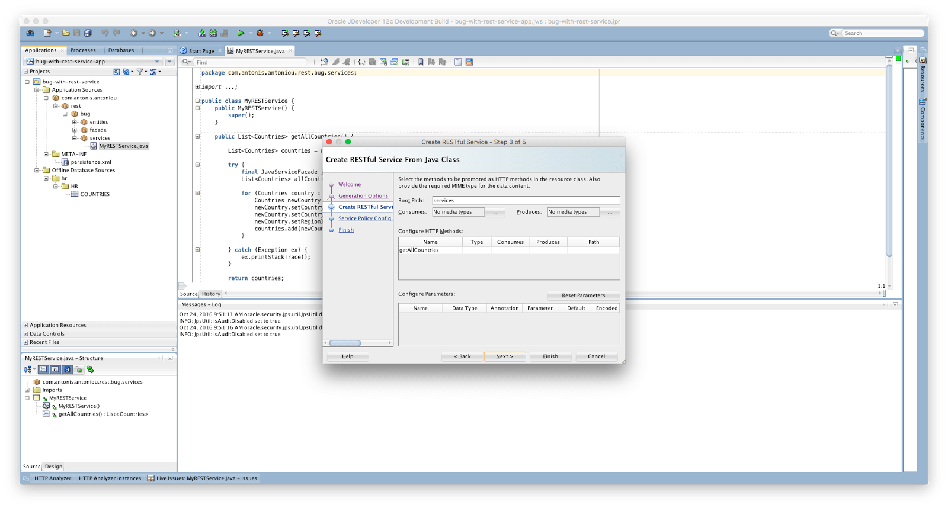Click the Produces media types browse button

click(x=610, y=213)
